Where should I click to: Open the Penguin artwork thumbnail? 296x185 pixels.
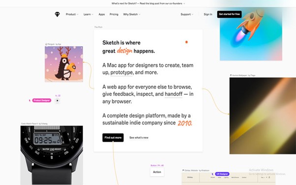[x=64, y=64]
